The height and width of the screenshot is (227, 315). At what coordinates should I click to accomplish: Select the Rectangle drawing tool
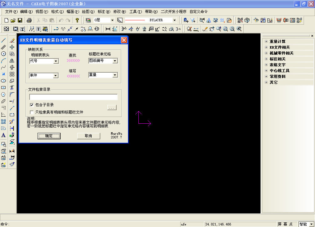coord(3,88)
